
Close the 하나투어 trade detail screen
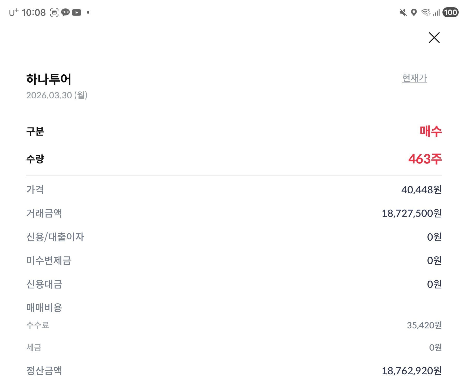434,38
